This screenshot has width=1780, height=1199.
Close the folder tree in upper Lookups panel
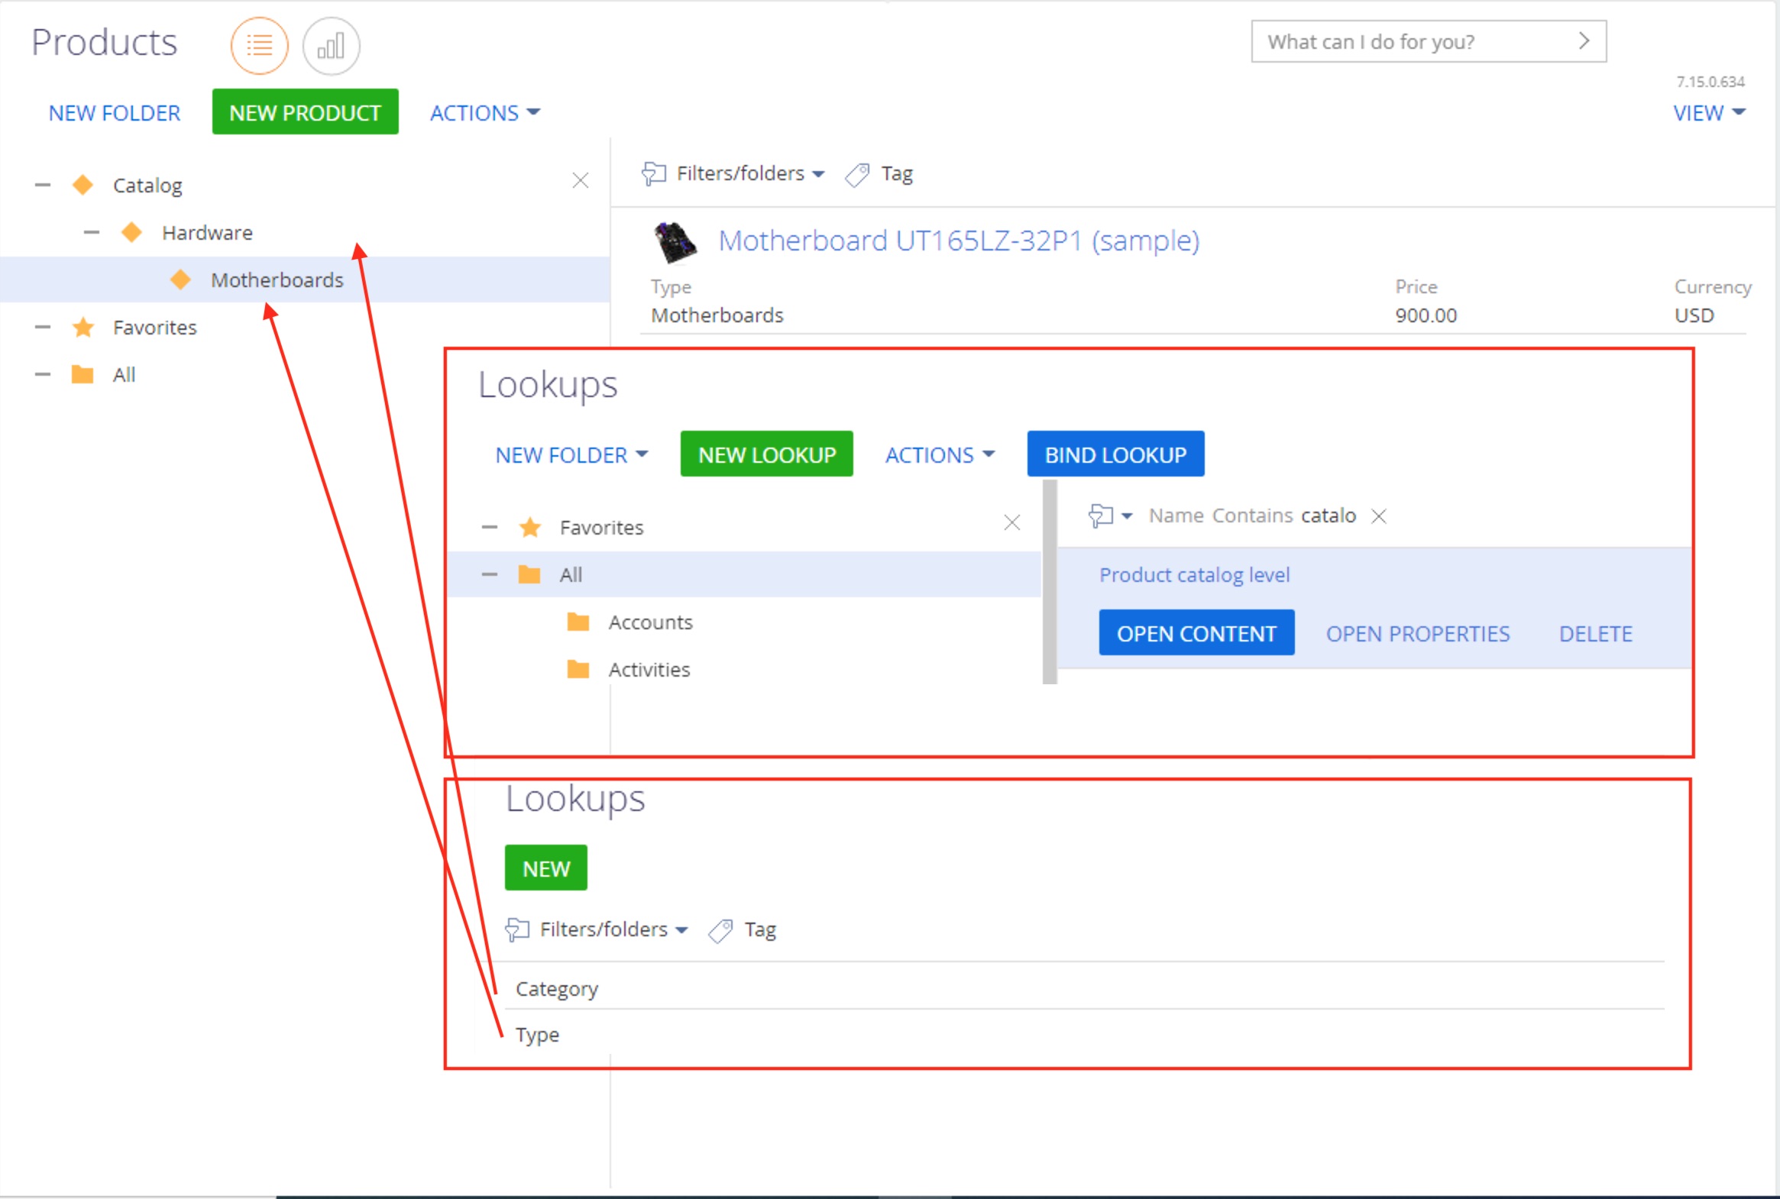[1012, 523]
